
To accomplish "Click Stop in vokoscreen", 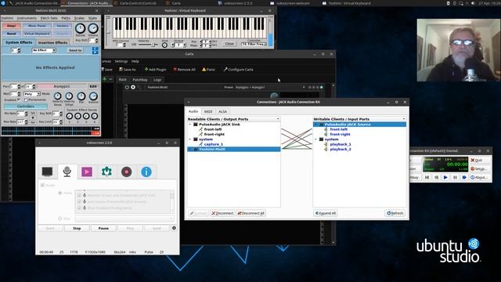I will [x=77, y=228].
